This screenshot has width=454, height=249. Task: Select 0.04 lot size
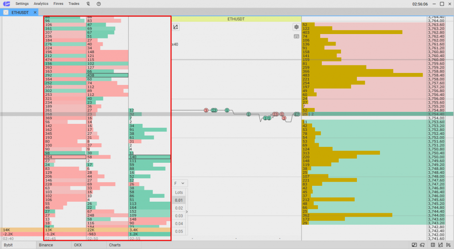pos(179,224)
